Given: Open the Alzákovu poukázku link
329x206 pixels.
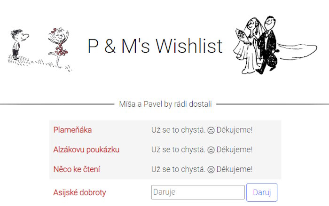Looking at the screenshot, I should click(86, 150).
